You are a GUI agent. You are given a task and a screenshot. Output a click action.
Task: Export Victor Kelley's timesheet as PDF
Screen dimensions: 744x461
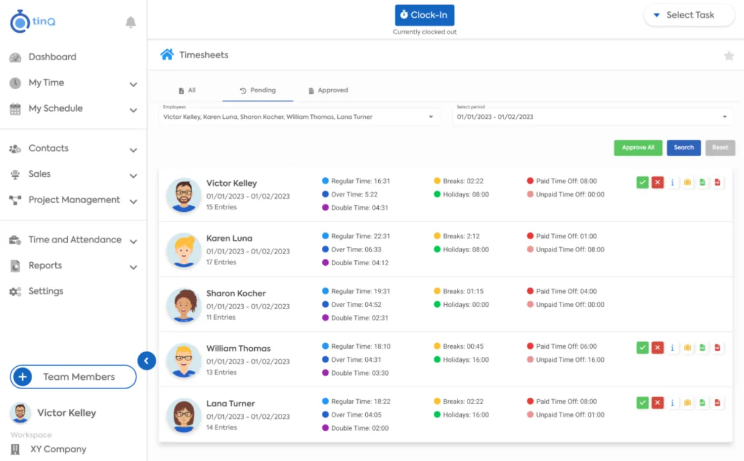[x=717, y=182]
